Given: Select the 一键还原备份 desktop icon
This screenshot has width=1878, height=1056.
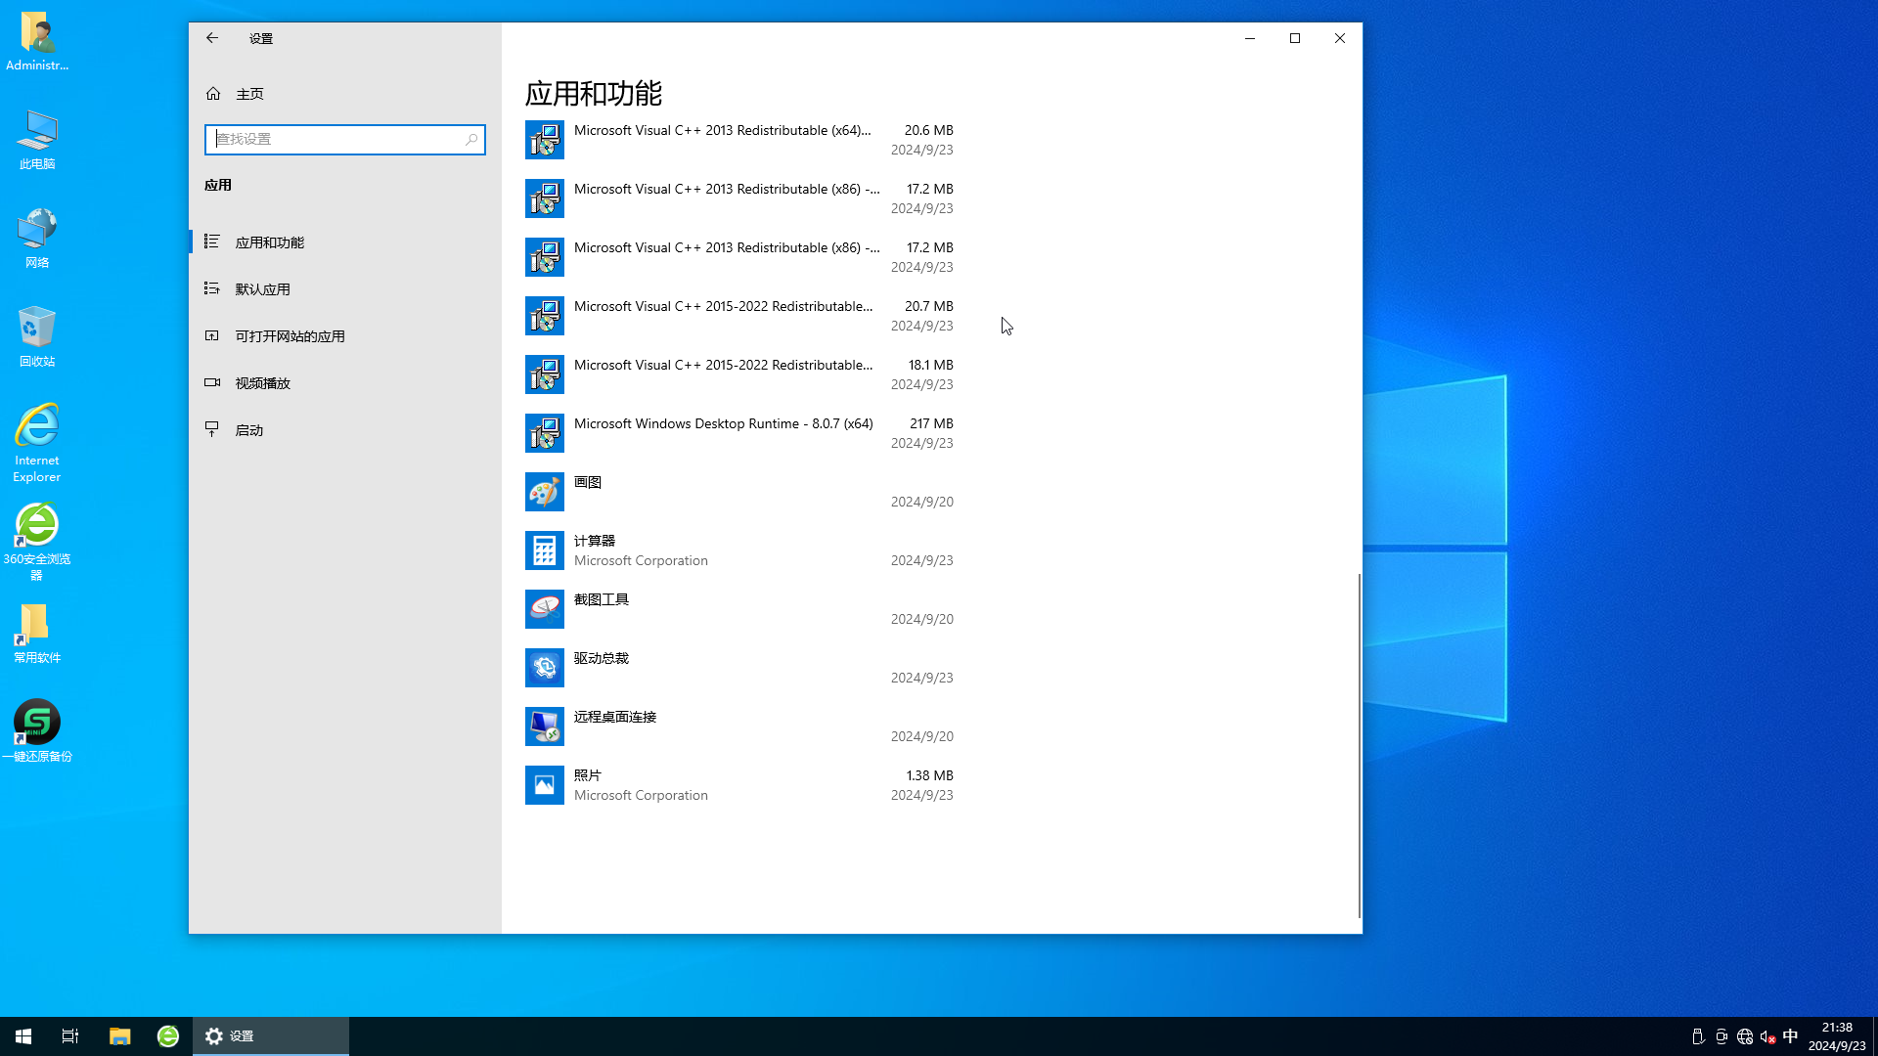Looking at the screenshot, I should click(37, 731).
